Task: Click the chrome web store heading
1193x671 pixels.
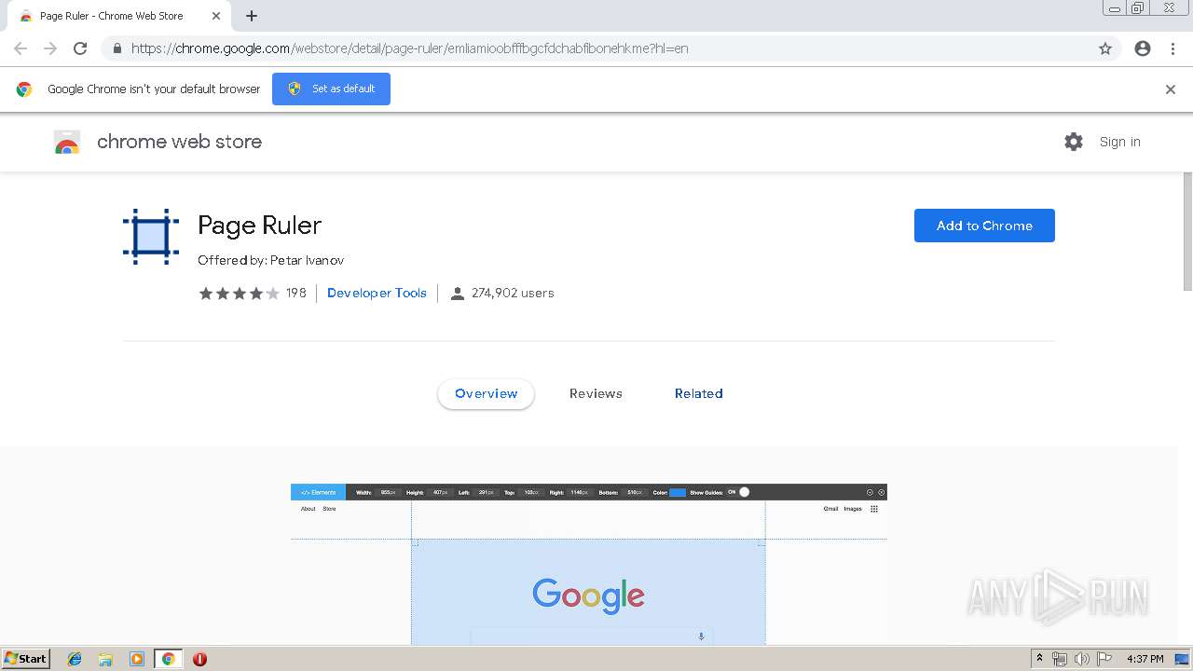Action: click(179, 142)
